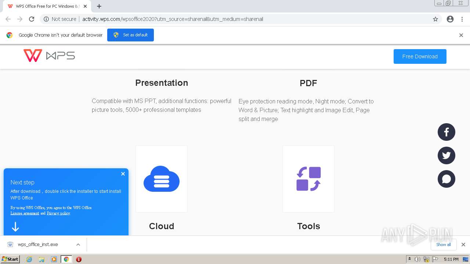Click the Free Download button

click(x=420, y=56)
